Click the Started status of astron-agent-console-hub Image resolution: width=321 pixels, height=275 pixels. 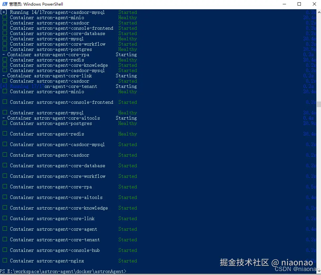click(128, 250)
